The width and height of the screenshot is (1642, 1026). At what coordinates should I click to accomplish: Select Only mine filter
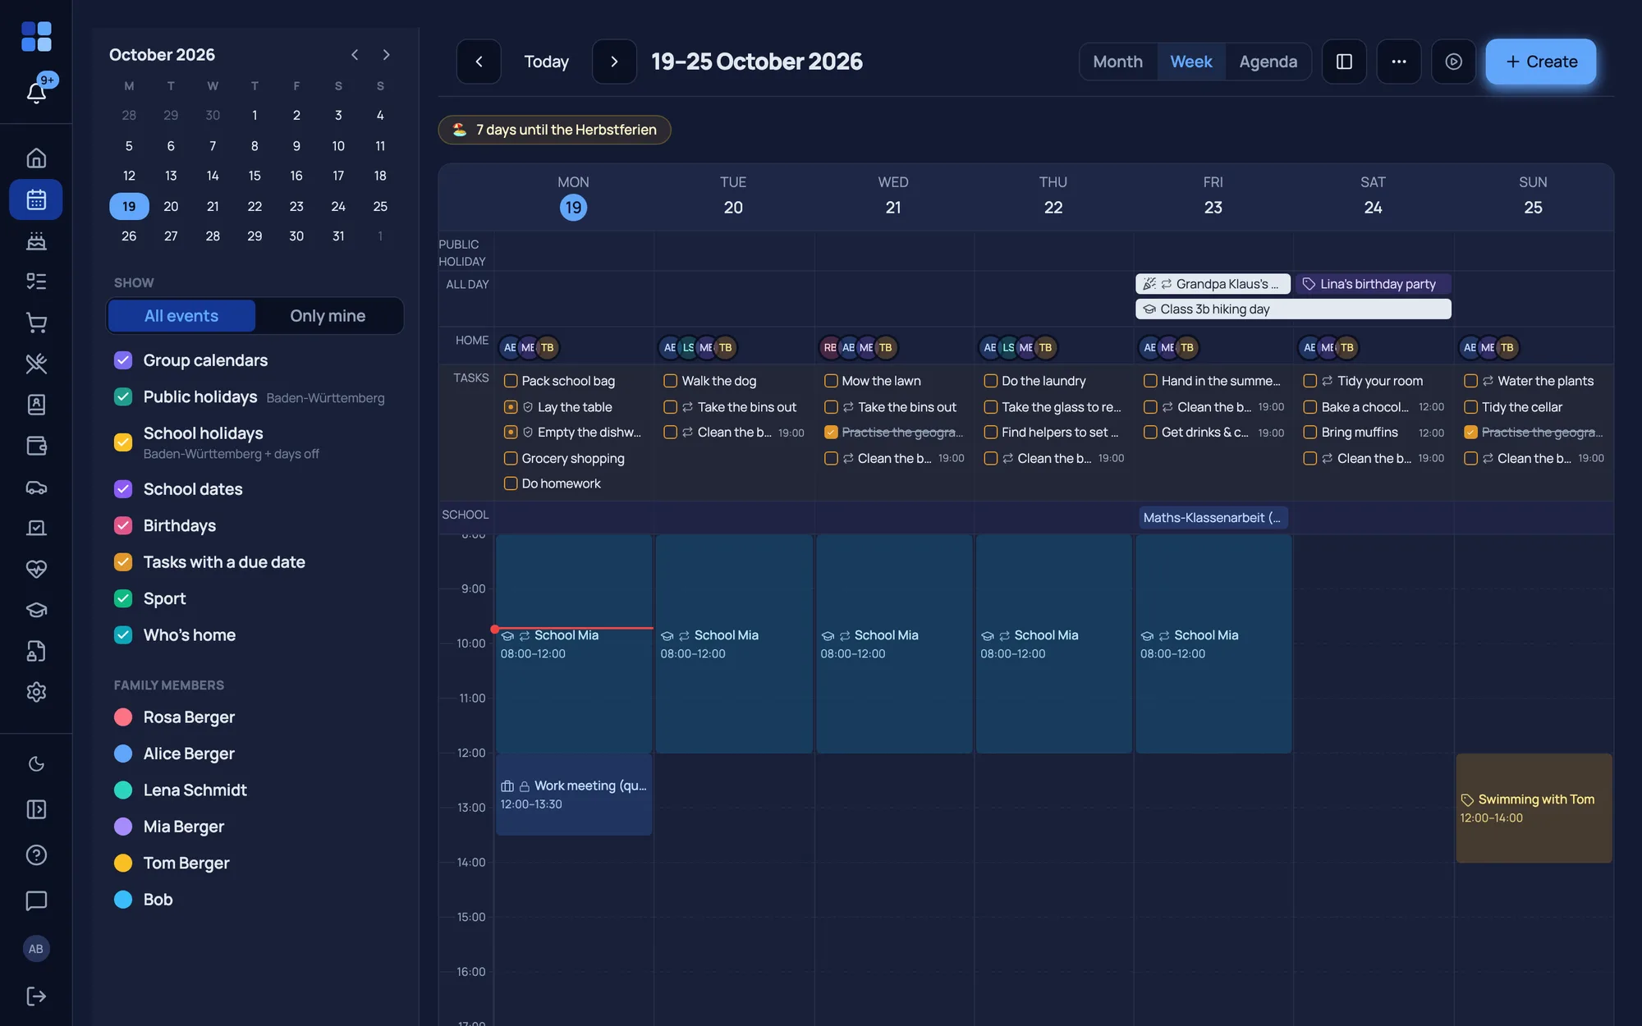pos(328,316)
